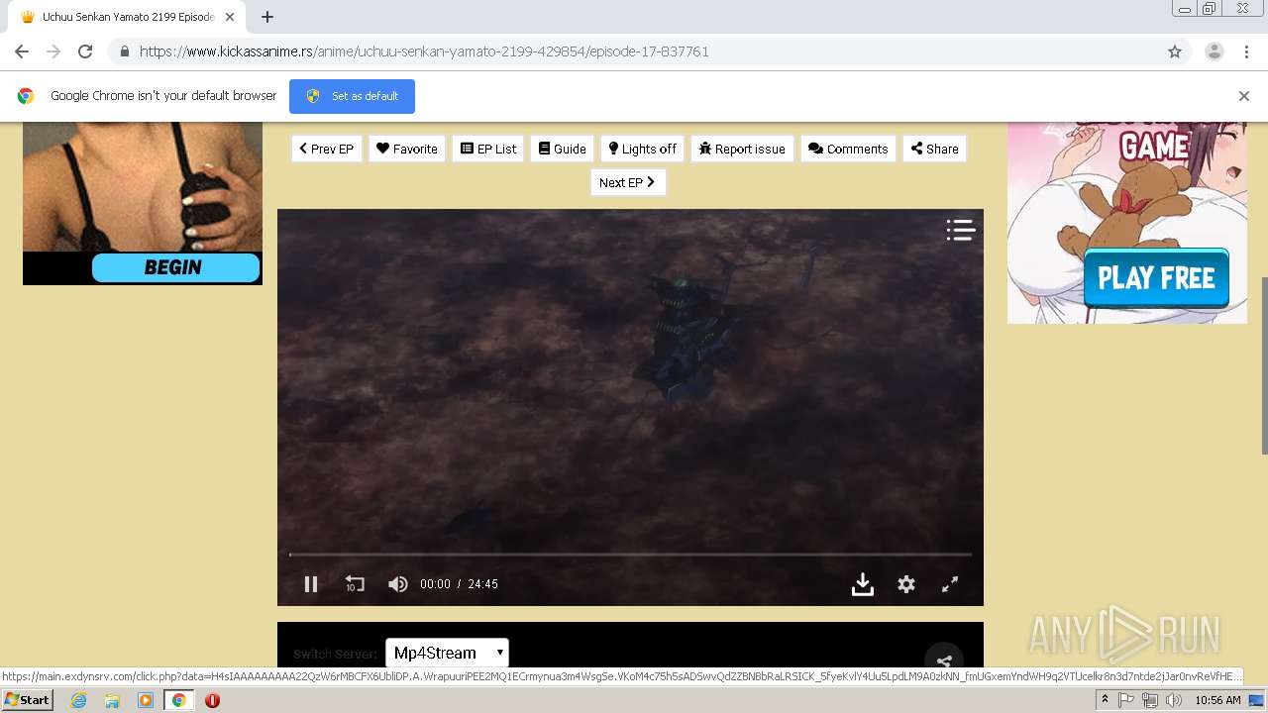The height and width of the screenshot is (713, 1268).
Task: Bookmark this page with the star
Action: [1175, 51]
